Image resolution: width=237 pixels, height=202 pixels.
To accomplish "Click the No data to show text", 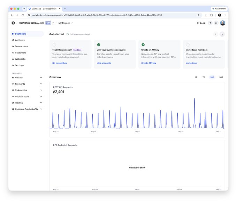I will click(x=137, y=168).
